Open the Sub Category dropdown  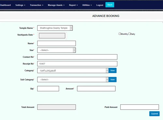[73, 80]
